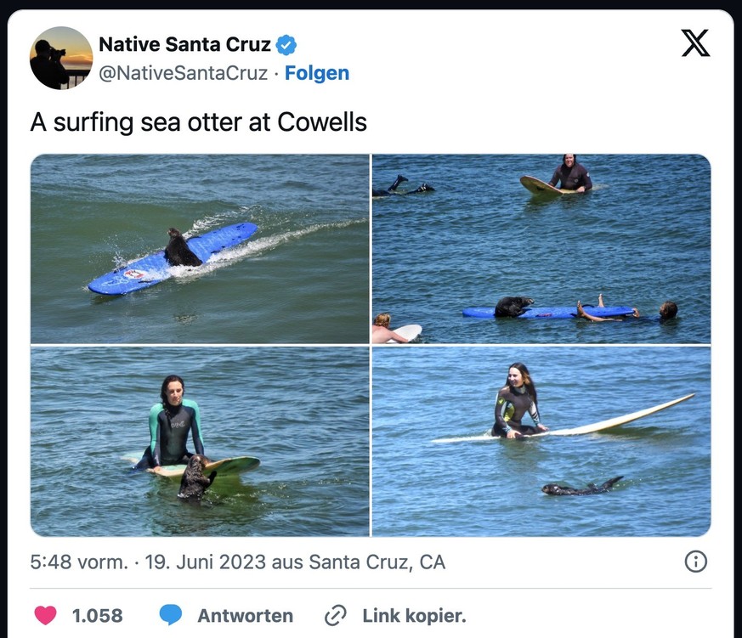Image resolution: width=742 pixels, height=638 pixels.
Task: Click the chain link icon
Action: coord(336,615)
